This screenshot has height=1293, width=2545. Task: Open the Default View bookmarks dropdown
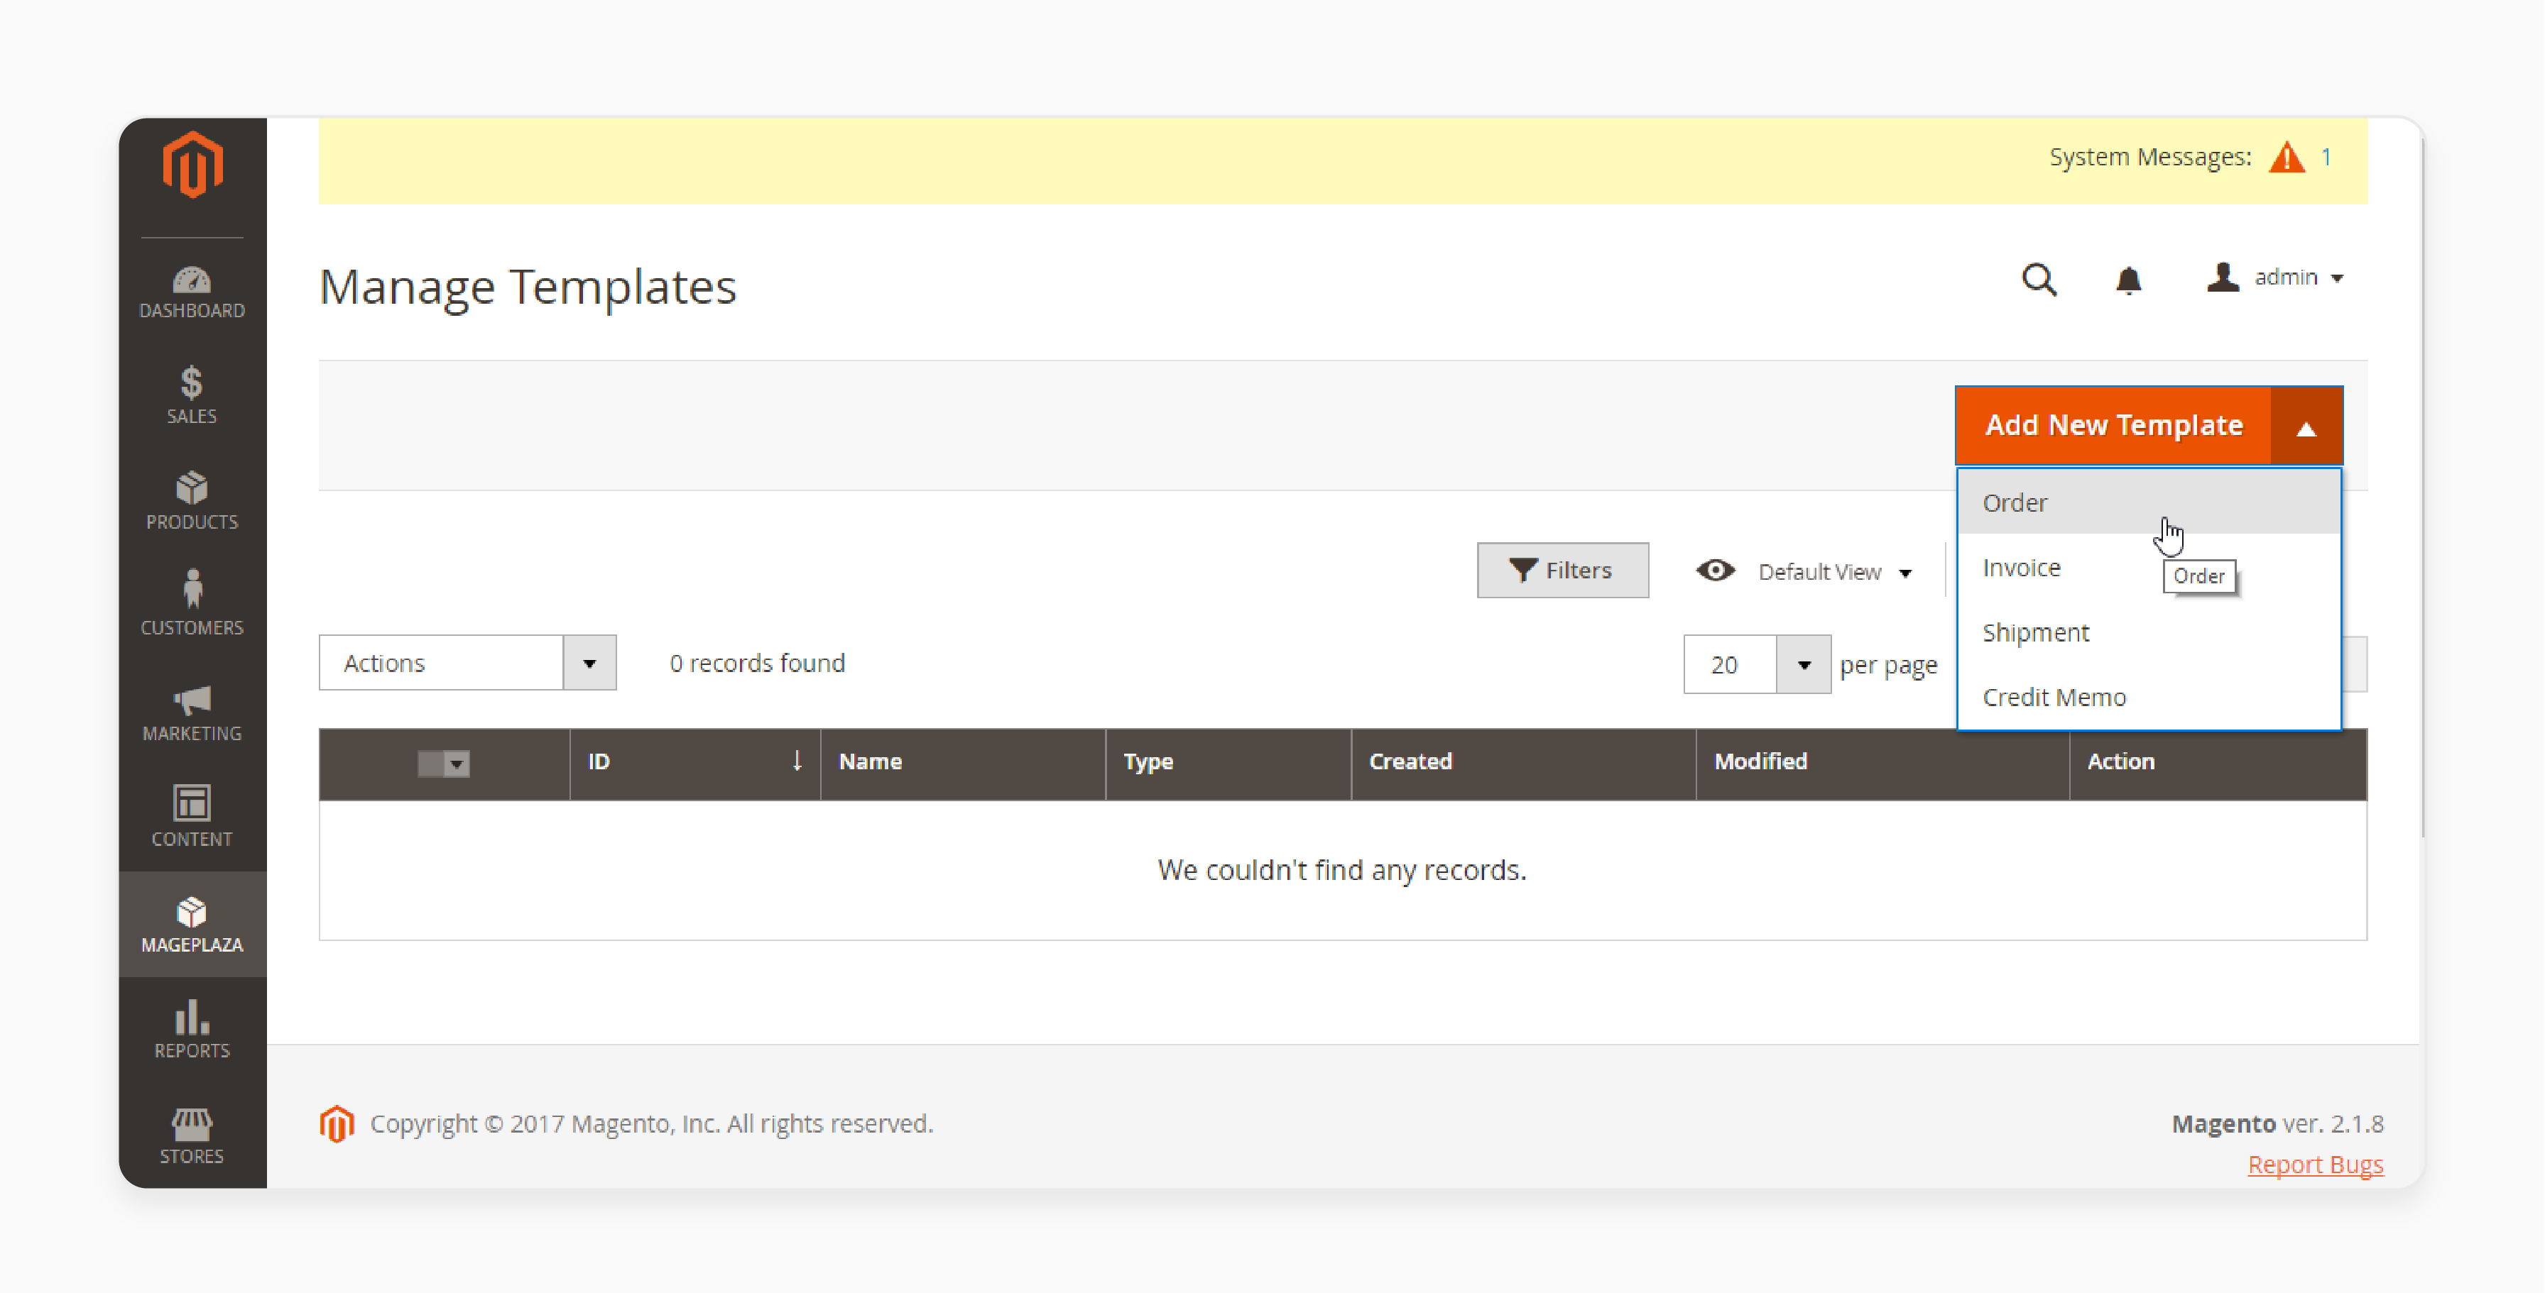1805,571
